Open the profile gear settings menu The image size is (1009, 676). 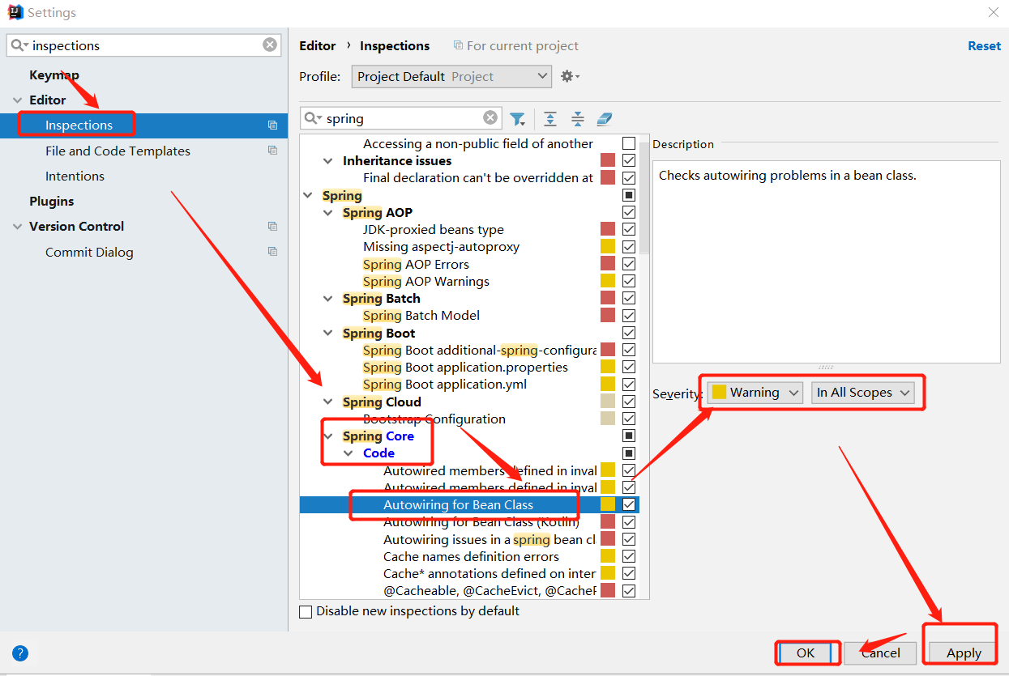point(570,76)
